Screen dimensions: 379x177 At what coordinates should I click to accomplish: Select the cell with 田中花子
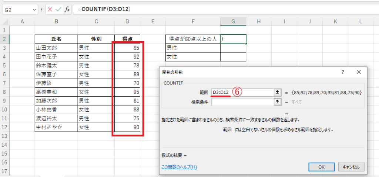click(x=56, y=57)
